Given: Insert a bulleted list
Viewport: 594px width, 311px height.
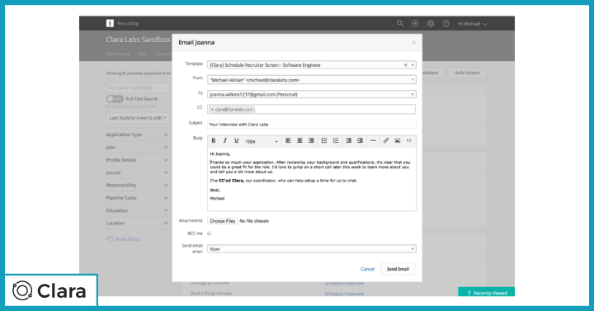Looking at the screenshot, I should 324,140.
